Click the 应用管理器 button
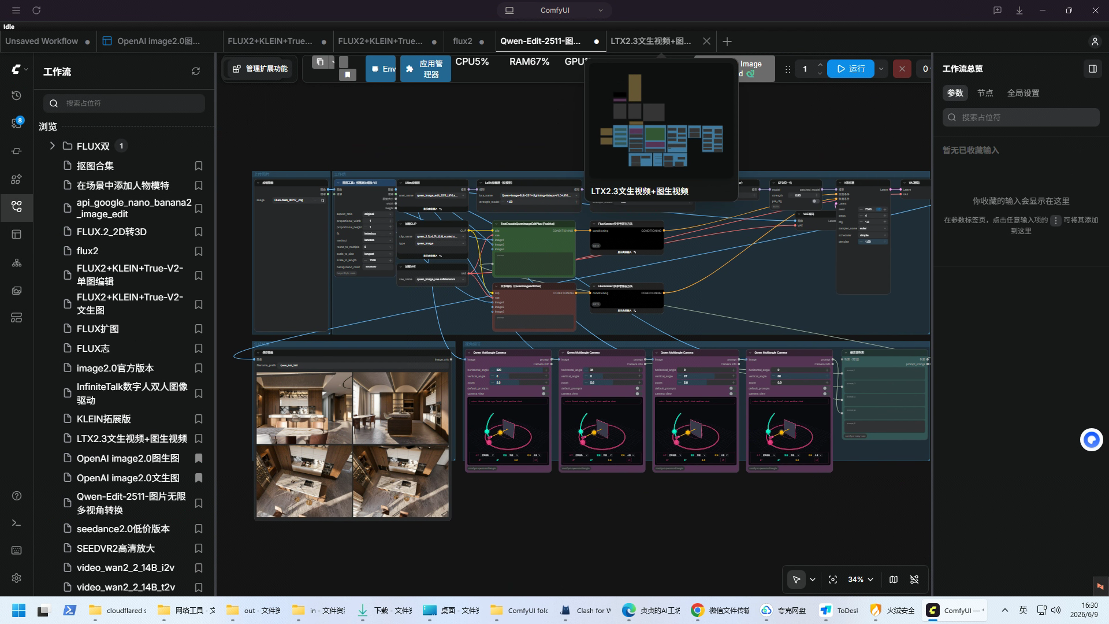Viewport: 1109px width, 624px height. [x=425, y=69]
